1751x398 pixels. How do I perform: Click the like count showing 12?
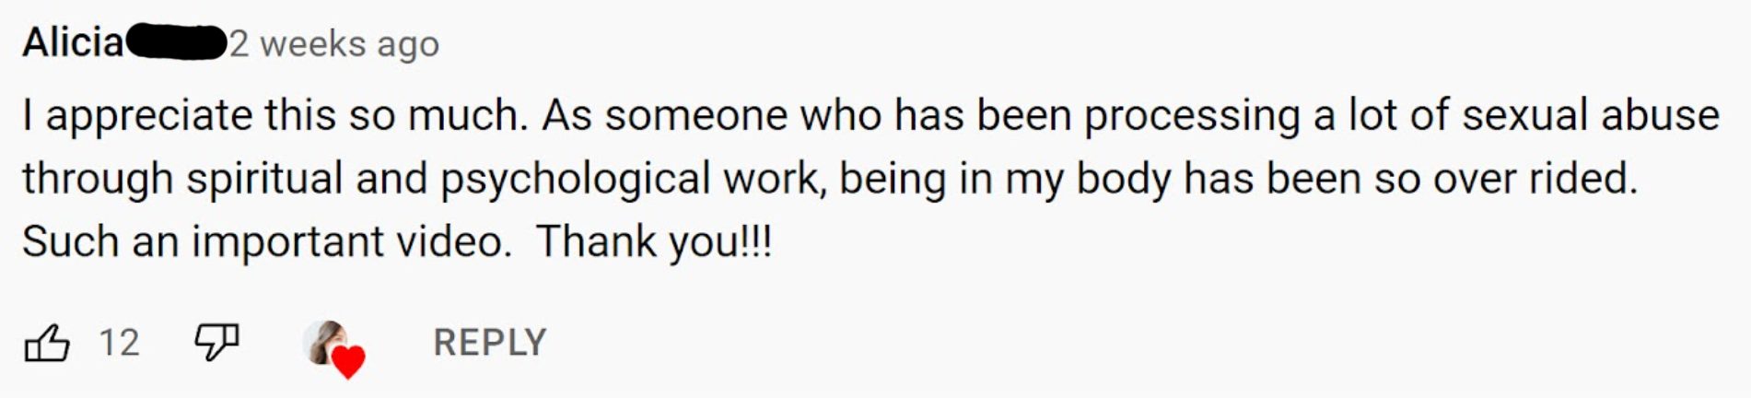point(119,343)
